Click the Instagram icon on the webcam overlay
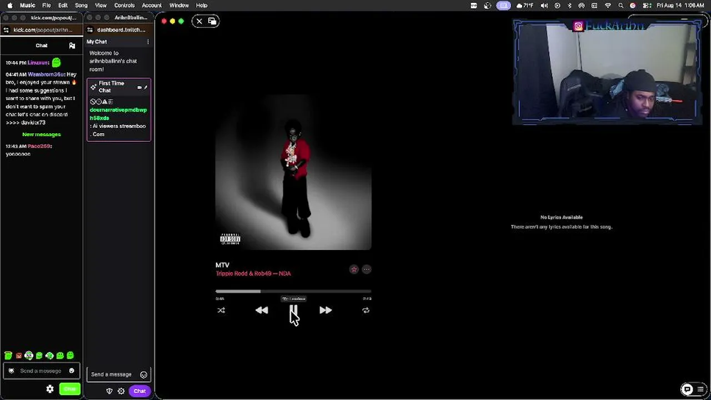 point(578,26)
